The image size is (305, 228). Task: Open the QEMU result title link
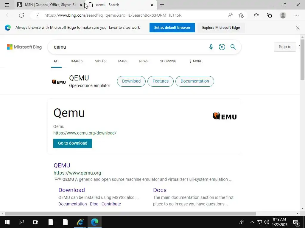click(62, 165)
